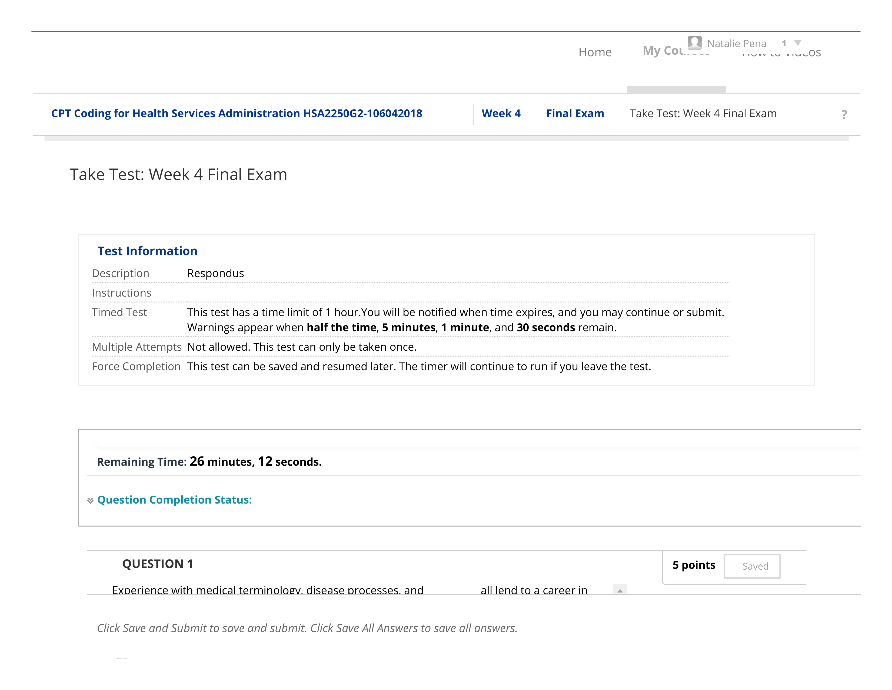
Task: Navigate to Week 4 breadcrumb
Action: [x=501, y=113]
